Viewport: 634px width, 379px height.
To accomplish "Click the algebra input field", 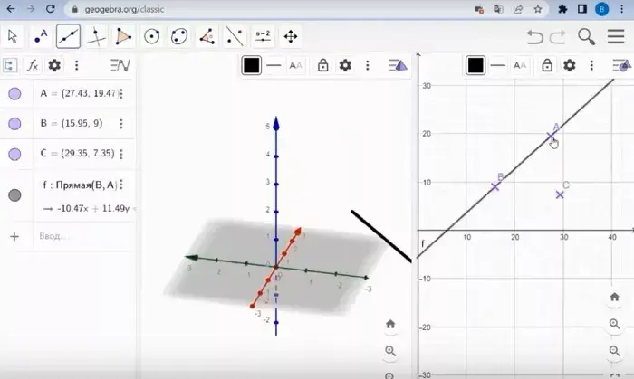I will click(72, 236).
